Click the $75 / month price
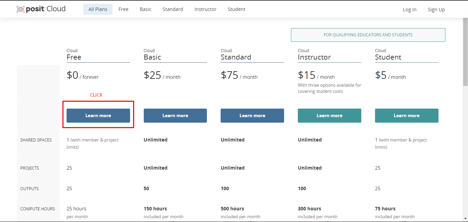468x222 pixels. point(239,75)
